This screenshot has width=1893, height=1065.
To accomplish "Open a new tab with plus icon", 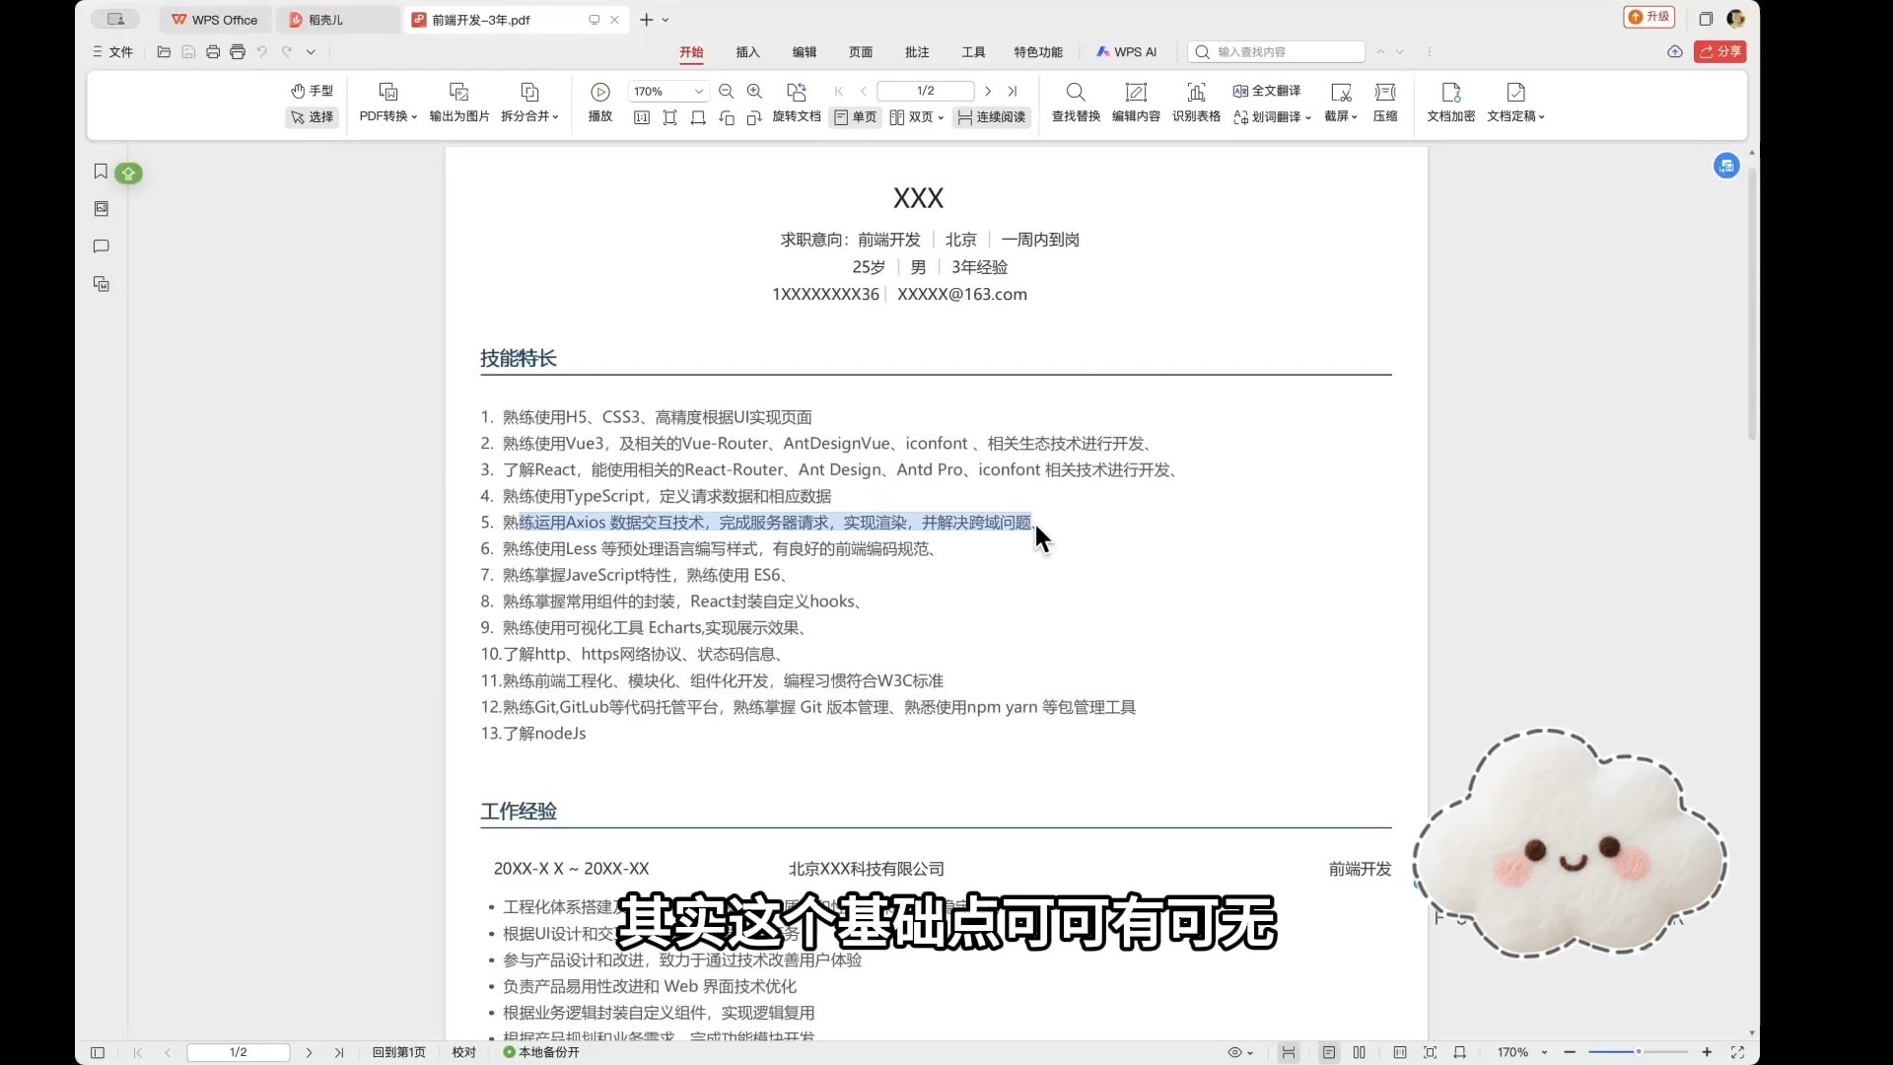I will (x=647, y=20).
